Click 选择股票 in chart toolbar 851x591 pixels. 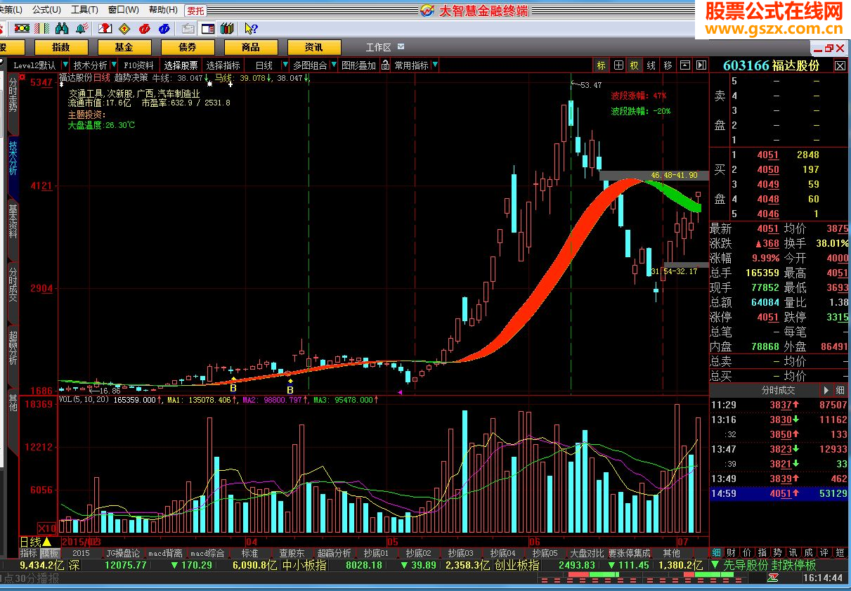coord(181,65)
